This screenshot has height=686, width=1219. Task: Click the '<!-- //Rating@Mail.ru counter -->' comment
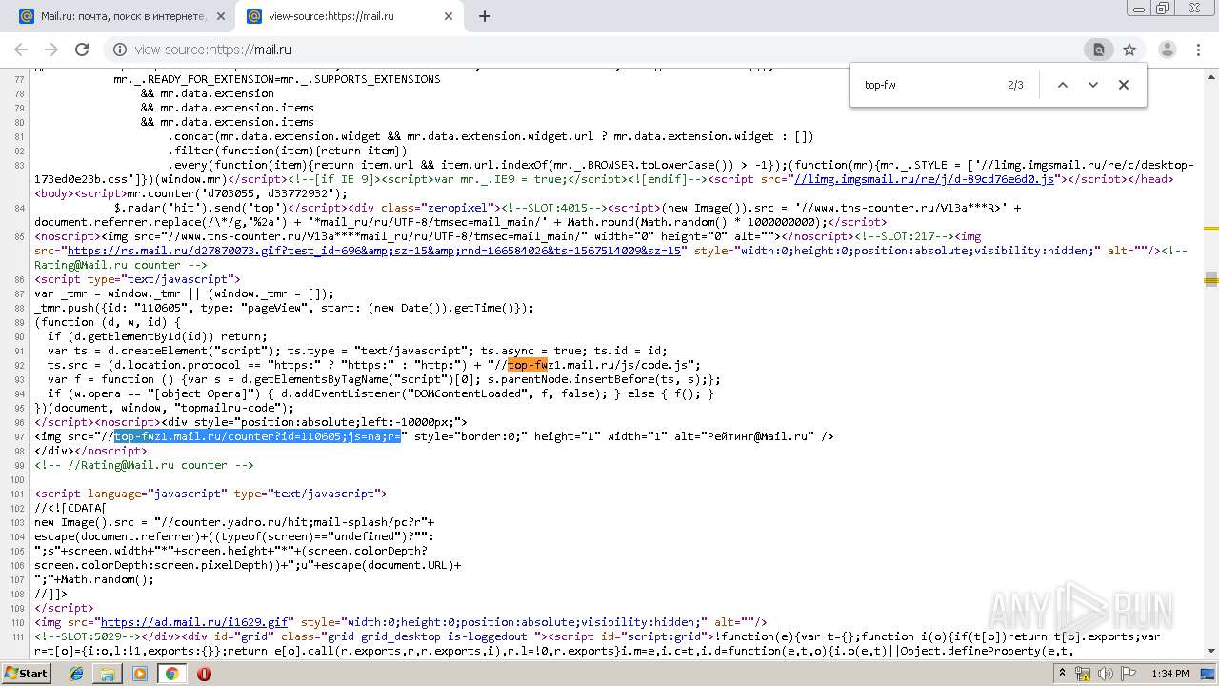[x=145, y=465]
